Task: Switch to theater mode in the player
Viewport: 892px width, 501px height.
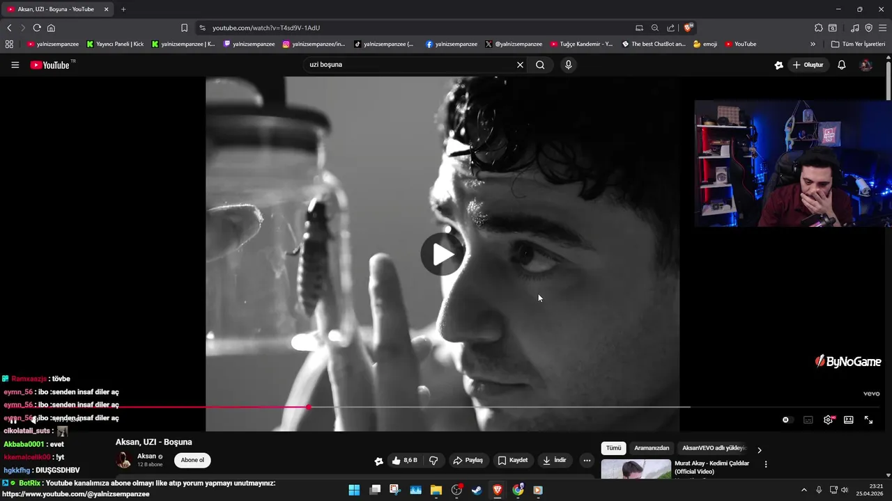Action: (x=849, y=420)
